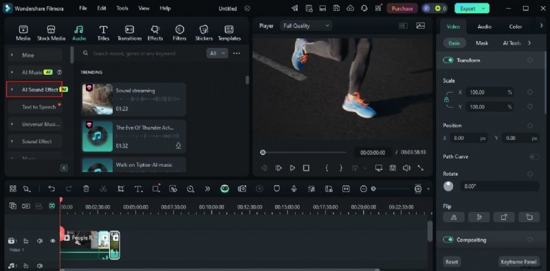Viewport: 550px width, 271px height.
Task: Open the Effects tab
Action: 155,33
